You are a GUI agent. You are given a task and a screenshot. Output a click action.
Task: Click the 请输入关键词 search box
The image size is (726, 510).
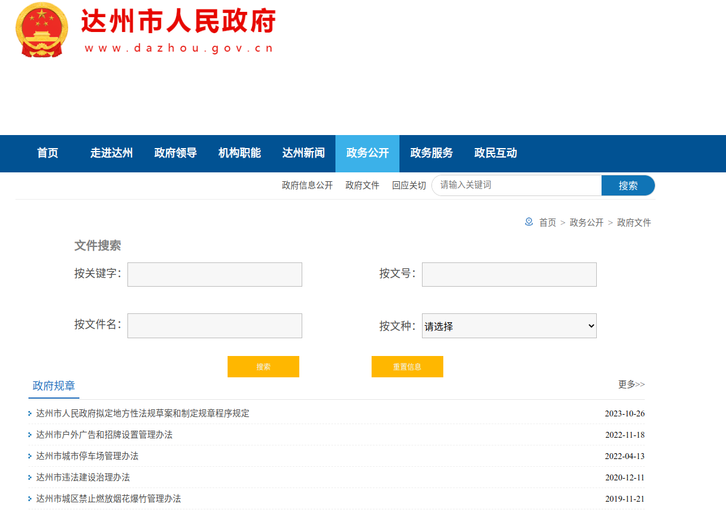[x=517, y=185]
